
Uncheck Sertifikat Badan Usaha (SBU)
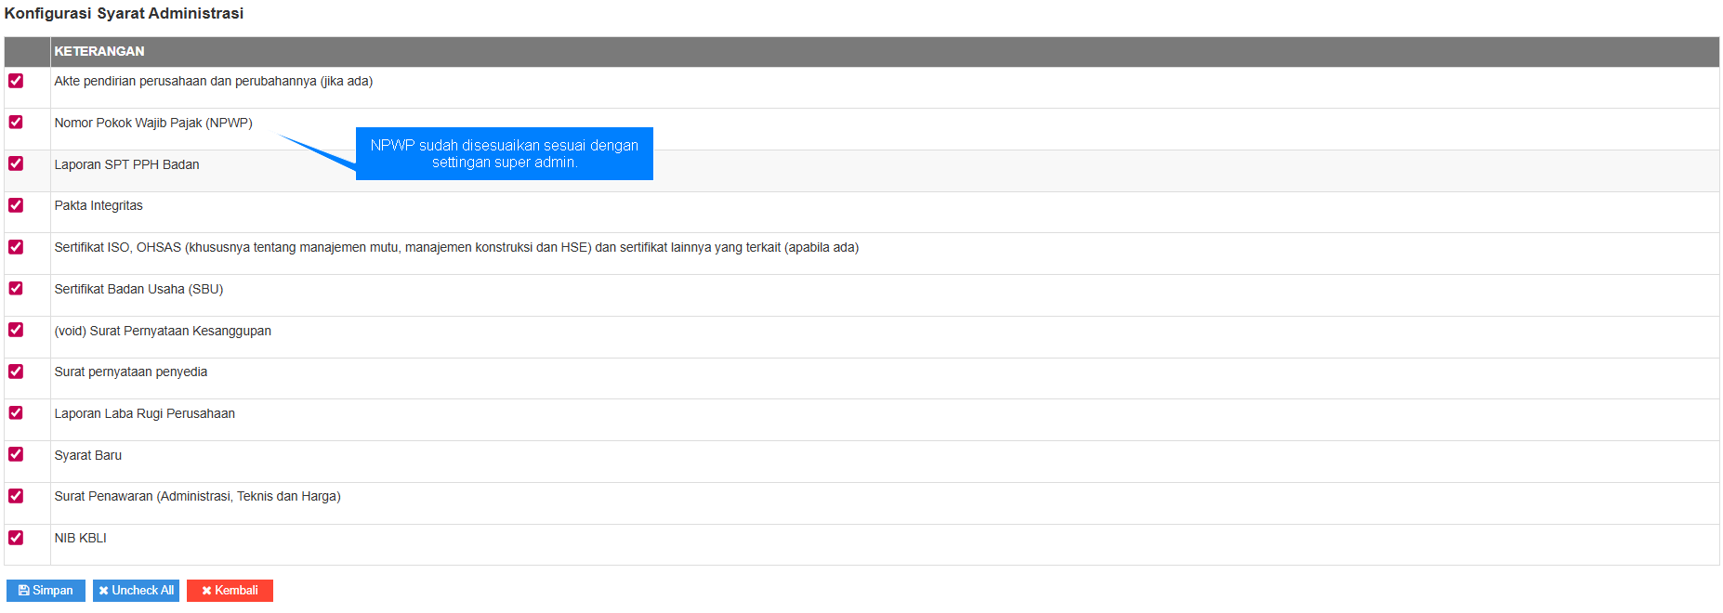click(x=16, y=288)
